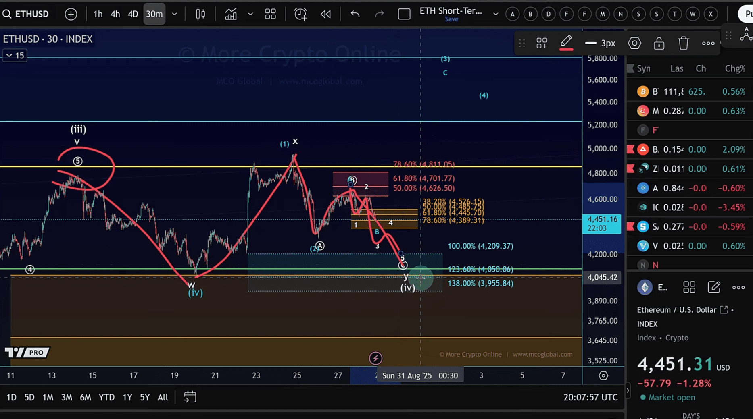Select the 30m timeframe
The image size is (753, 419).
(x=154, y=14)
